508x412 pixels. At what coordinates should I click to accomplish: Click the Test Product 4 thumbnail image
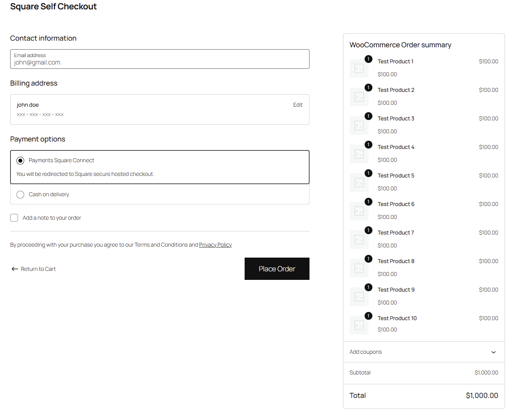point(359,154)
